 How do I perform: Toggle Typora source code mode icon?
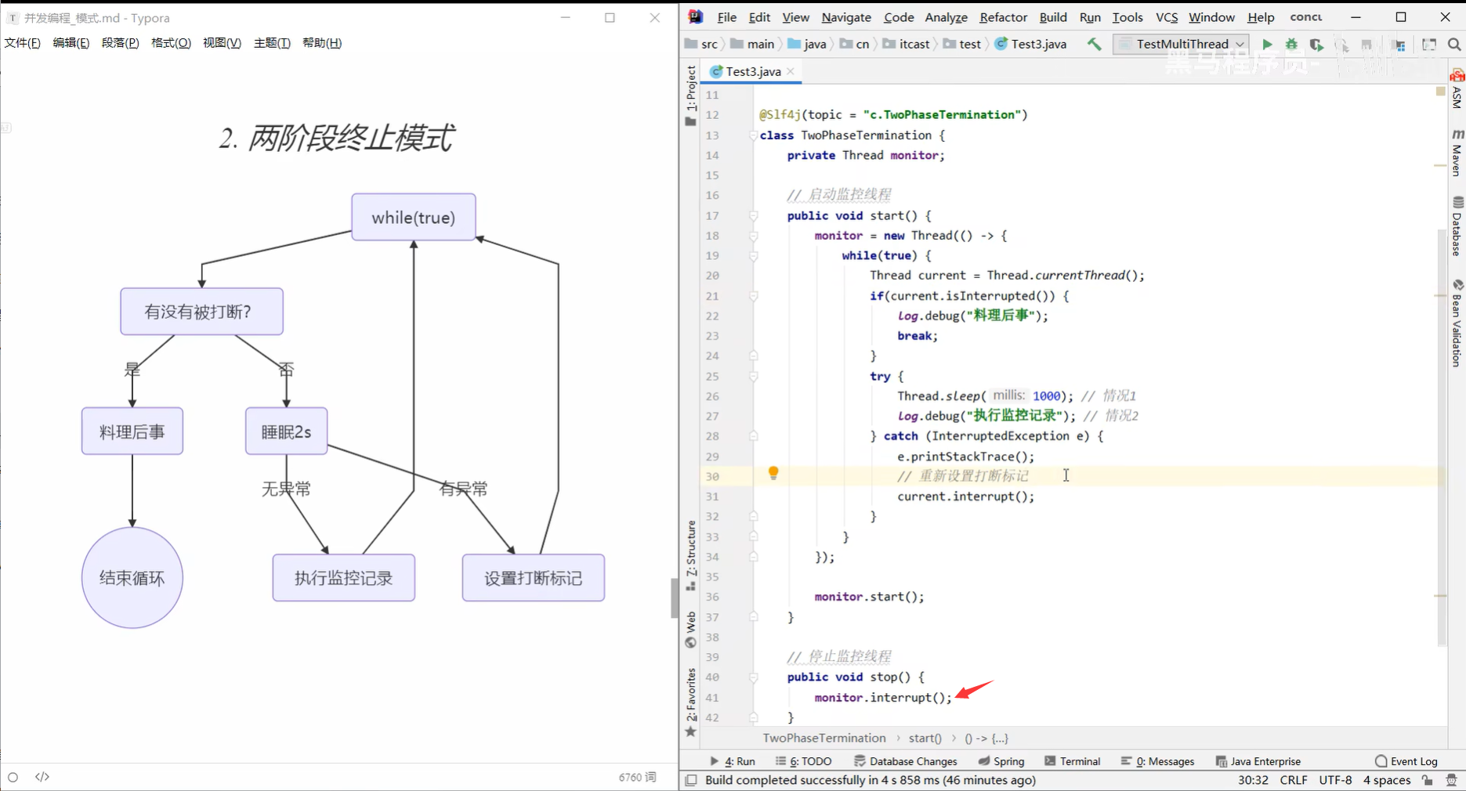[42, 777]
